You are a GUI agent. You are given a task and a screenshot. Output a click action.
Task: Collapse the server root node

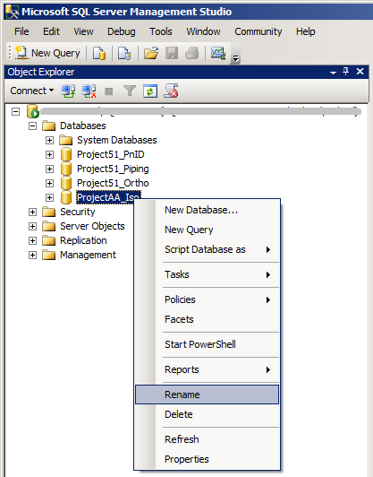click(15, 112)
